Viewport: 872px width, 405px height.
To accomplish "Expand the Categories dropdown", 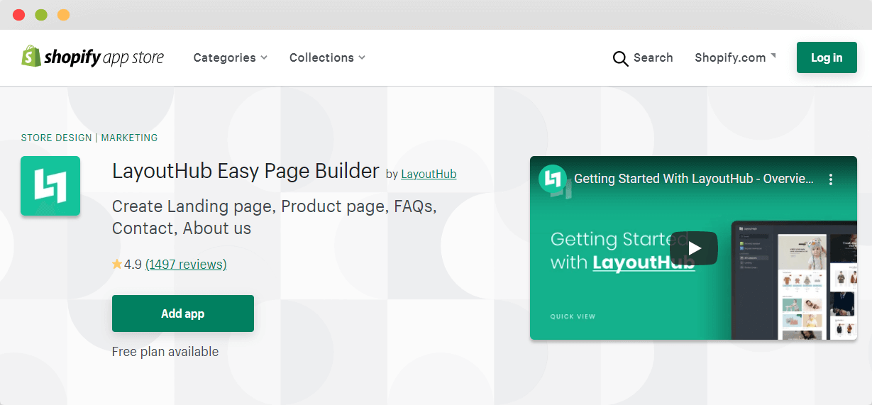I will 231,57.
